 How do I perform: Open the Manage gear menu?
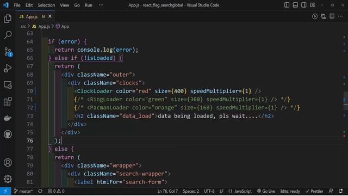pos(8,179)
